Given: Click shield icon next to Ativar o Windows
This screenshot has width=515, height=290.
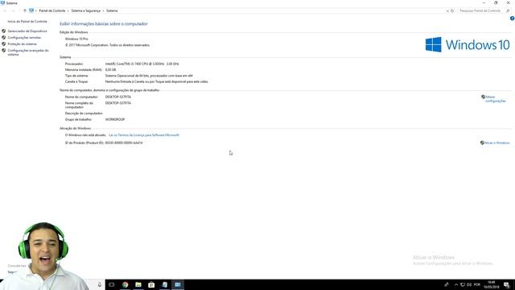Looking at the screenshot, I should (482, 143).
